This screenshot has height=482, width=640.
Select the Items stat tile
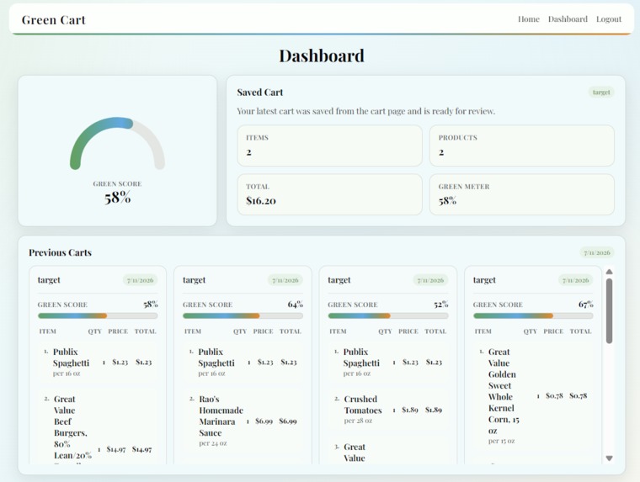[329, 146]
